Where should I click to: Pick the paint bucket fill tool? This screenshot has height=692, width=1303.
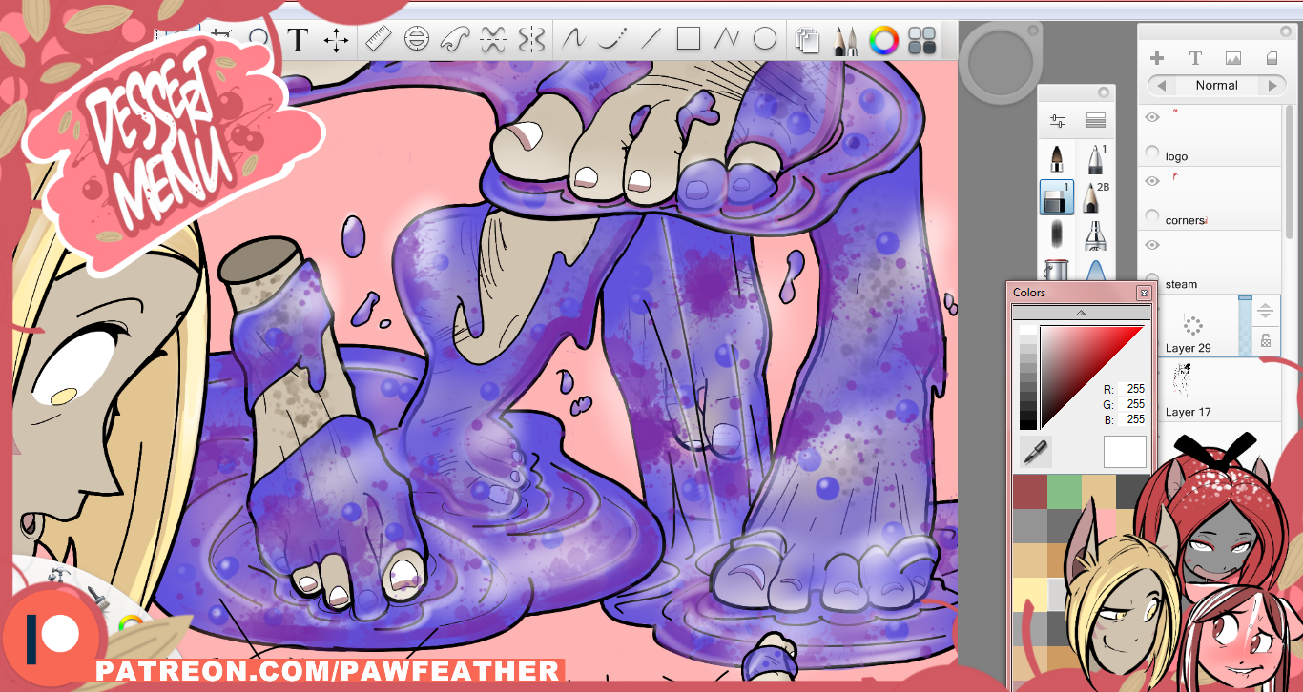point(1057,270)
